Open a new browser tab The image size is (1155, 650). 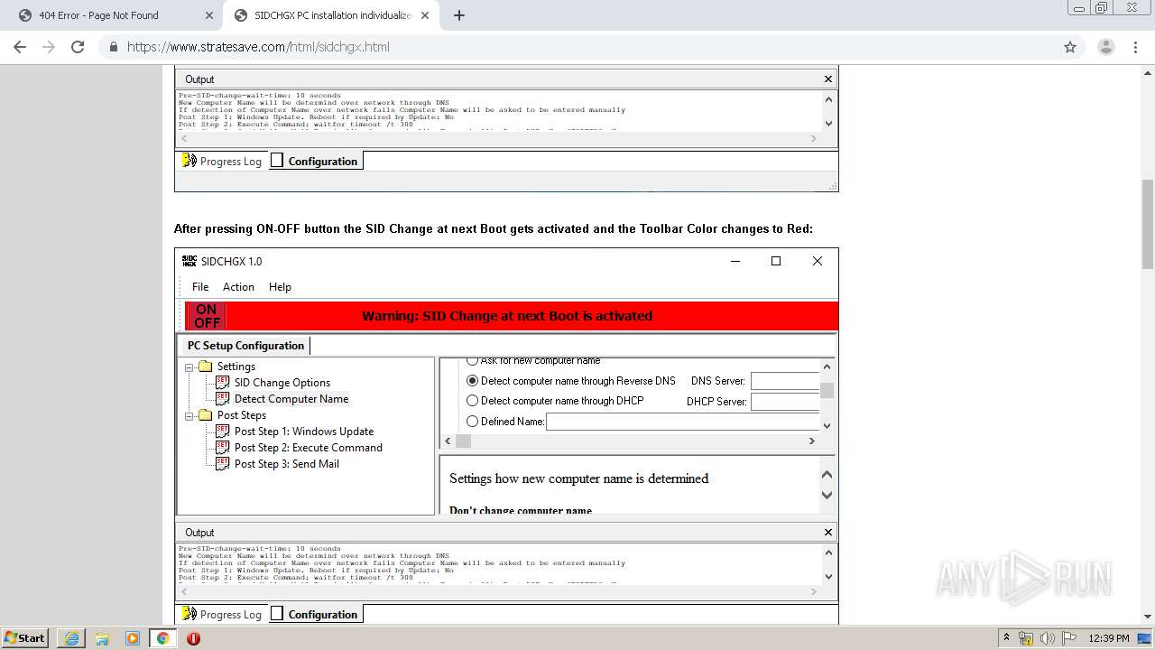[459, 15]
